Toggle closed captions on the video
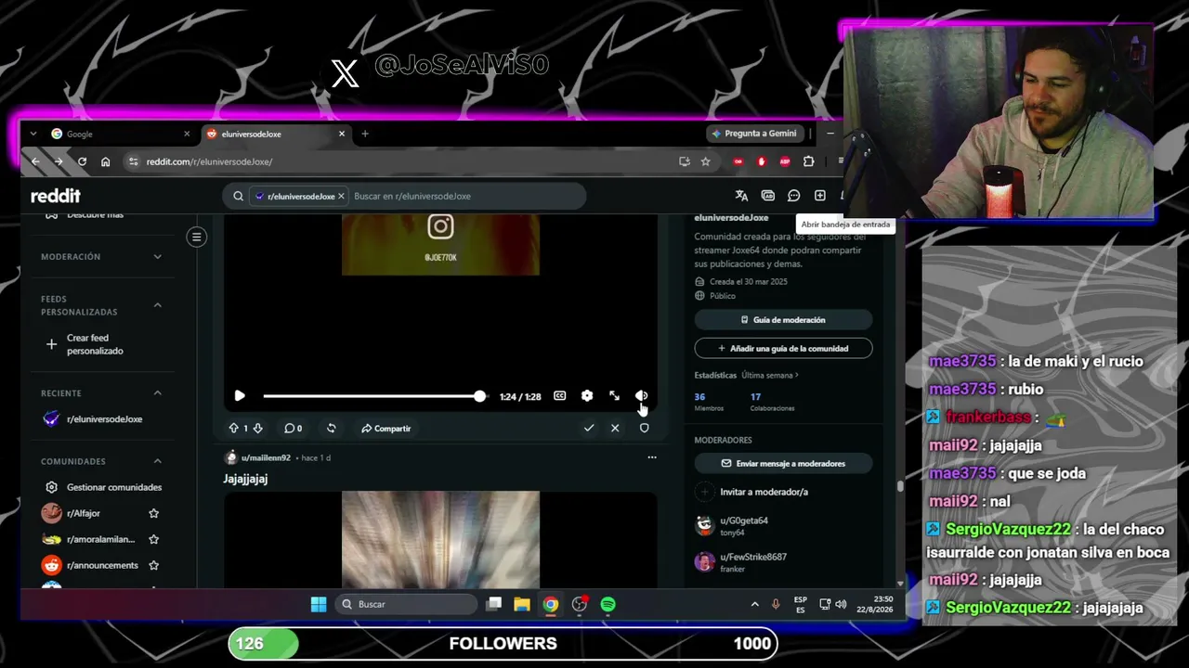The height and width of the screenshot is (668, 1189). point(560,396)
